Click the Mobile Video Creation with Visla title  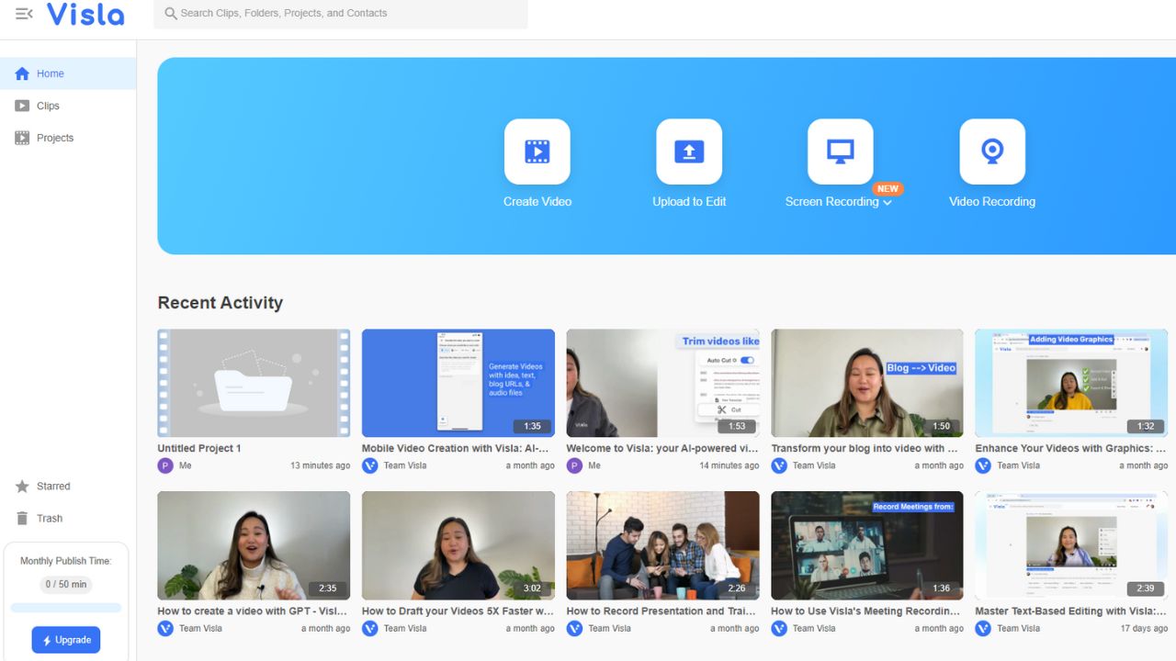point(456,449)
